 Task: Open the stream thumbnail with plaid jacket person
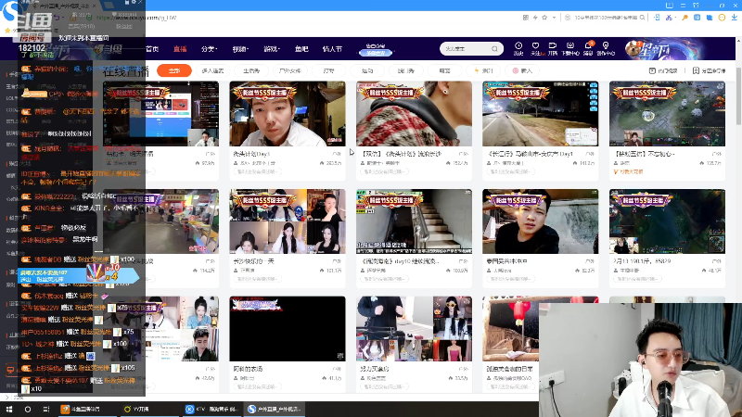click(x=414, y=113)
